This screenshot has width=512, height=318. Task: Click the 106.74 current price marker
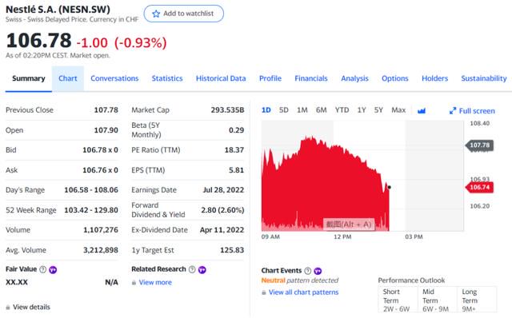point(479,187)
